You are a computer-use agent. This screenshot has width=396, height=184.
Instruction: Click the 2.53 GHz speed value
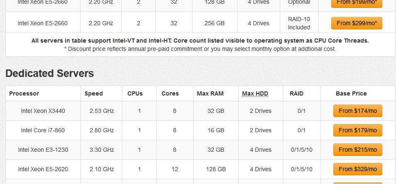click(x=102, y=111)
